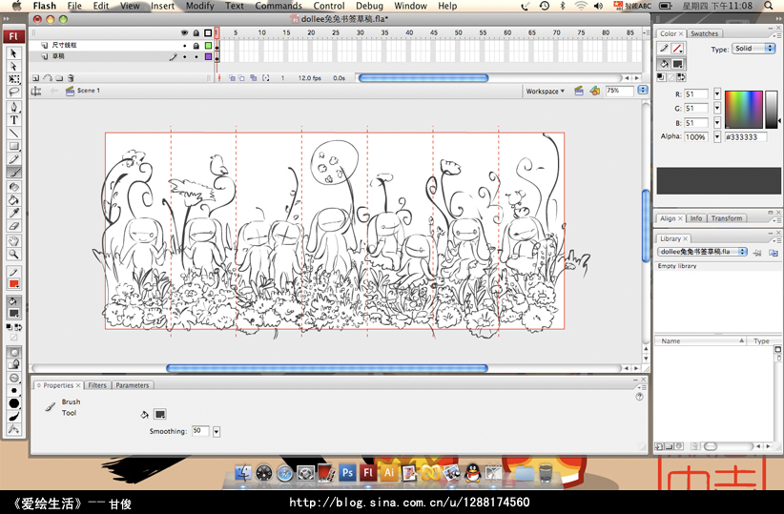Image resolution: width=784 pixels, height=514 pixels.
Task: Click the Center Frame icon
Action: 218,78
